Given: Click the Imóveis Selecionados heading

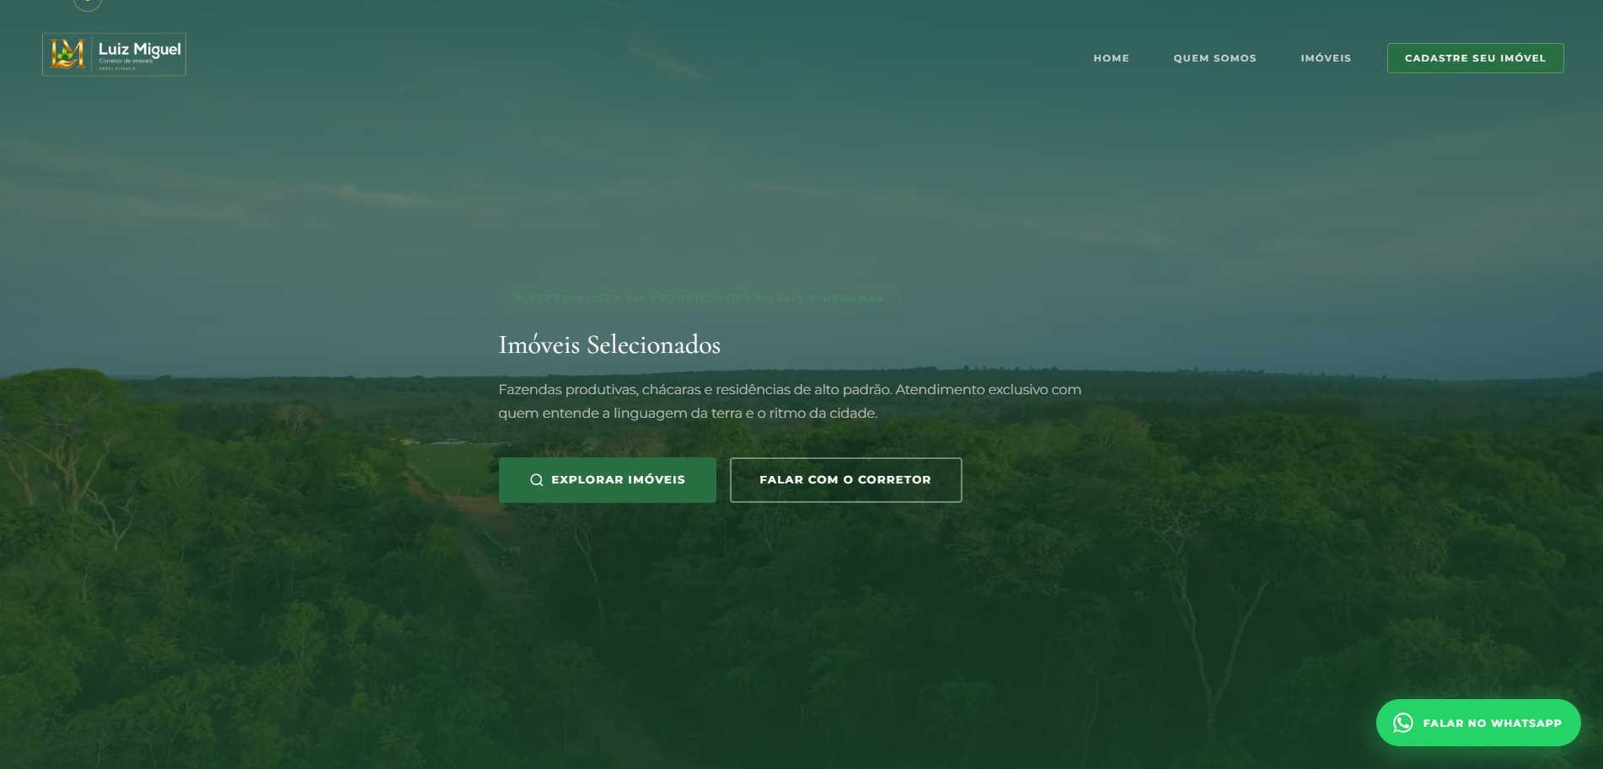Looking at the screenshot, I should click(x=609, y=344).
